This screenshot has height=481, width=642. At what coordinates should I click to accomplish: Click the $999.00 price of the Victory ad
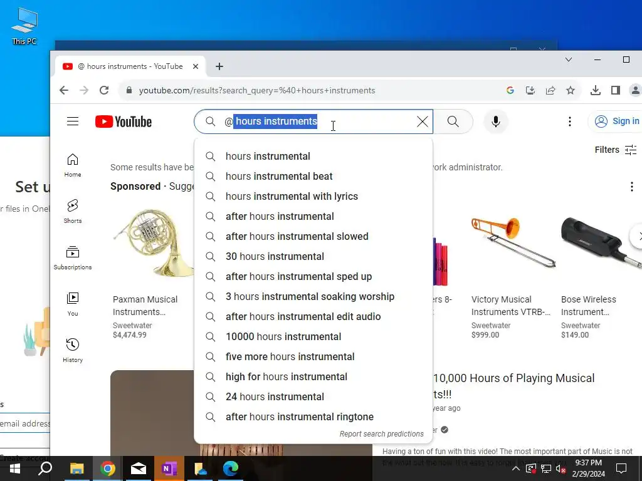point(485,335)
